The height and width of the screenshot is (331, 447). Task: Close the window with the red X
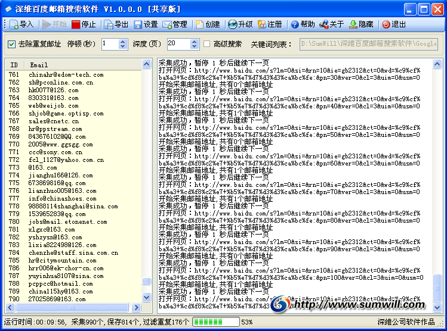(437, 10)
